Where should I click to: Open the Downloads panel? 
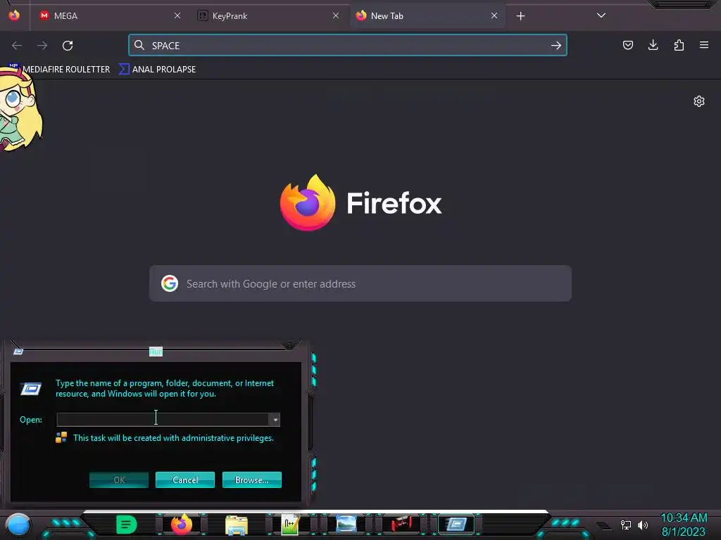coord(653,45)
